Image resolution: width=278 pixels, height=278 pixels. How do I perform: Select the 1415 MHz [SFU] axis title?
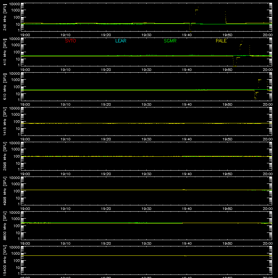click(5, 122)
